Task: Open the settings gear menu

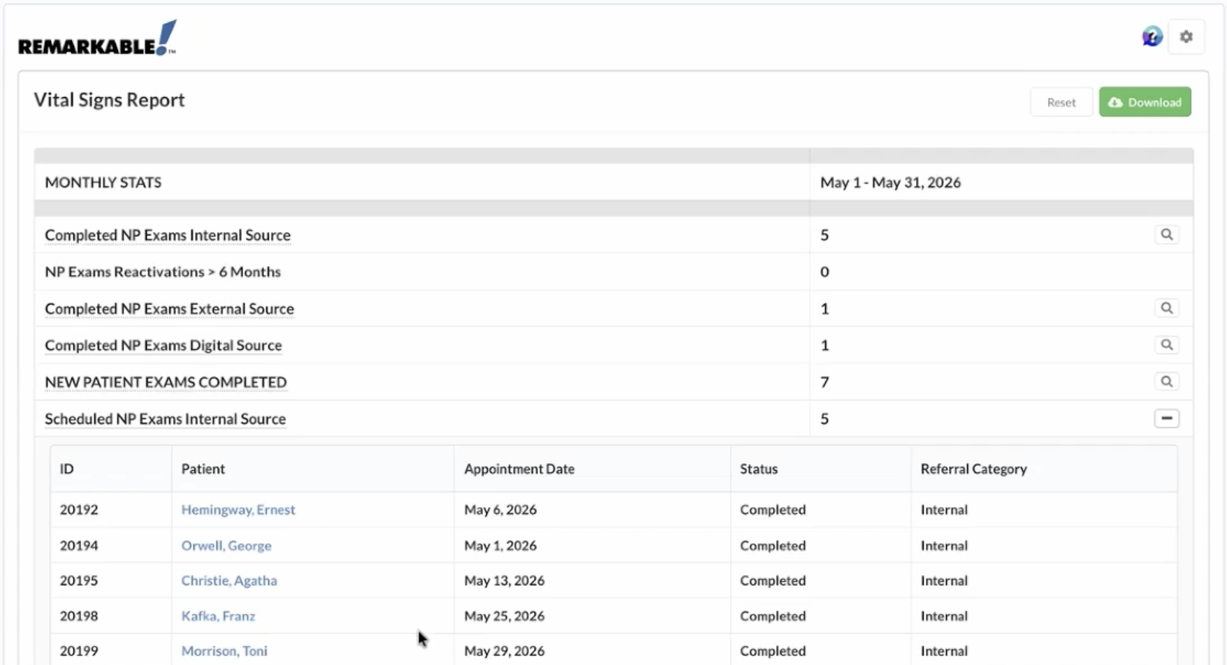Action: 1186,36
